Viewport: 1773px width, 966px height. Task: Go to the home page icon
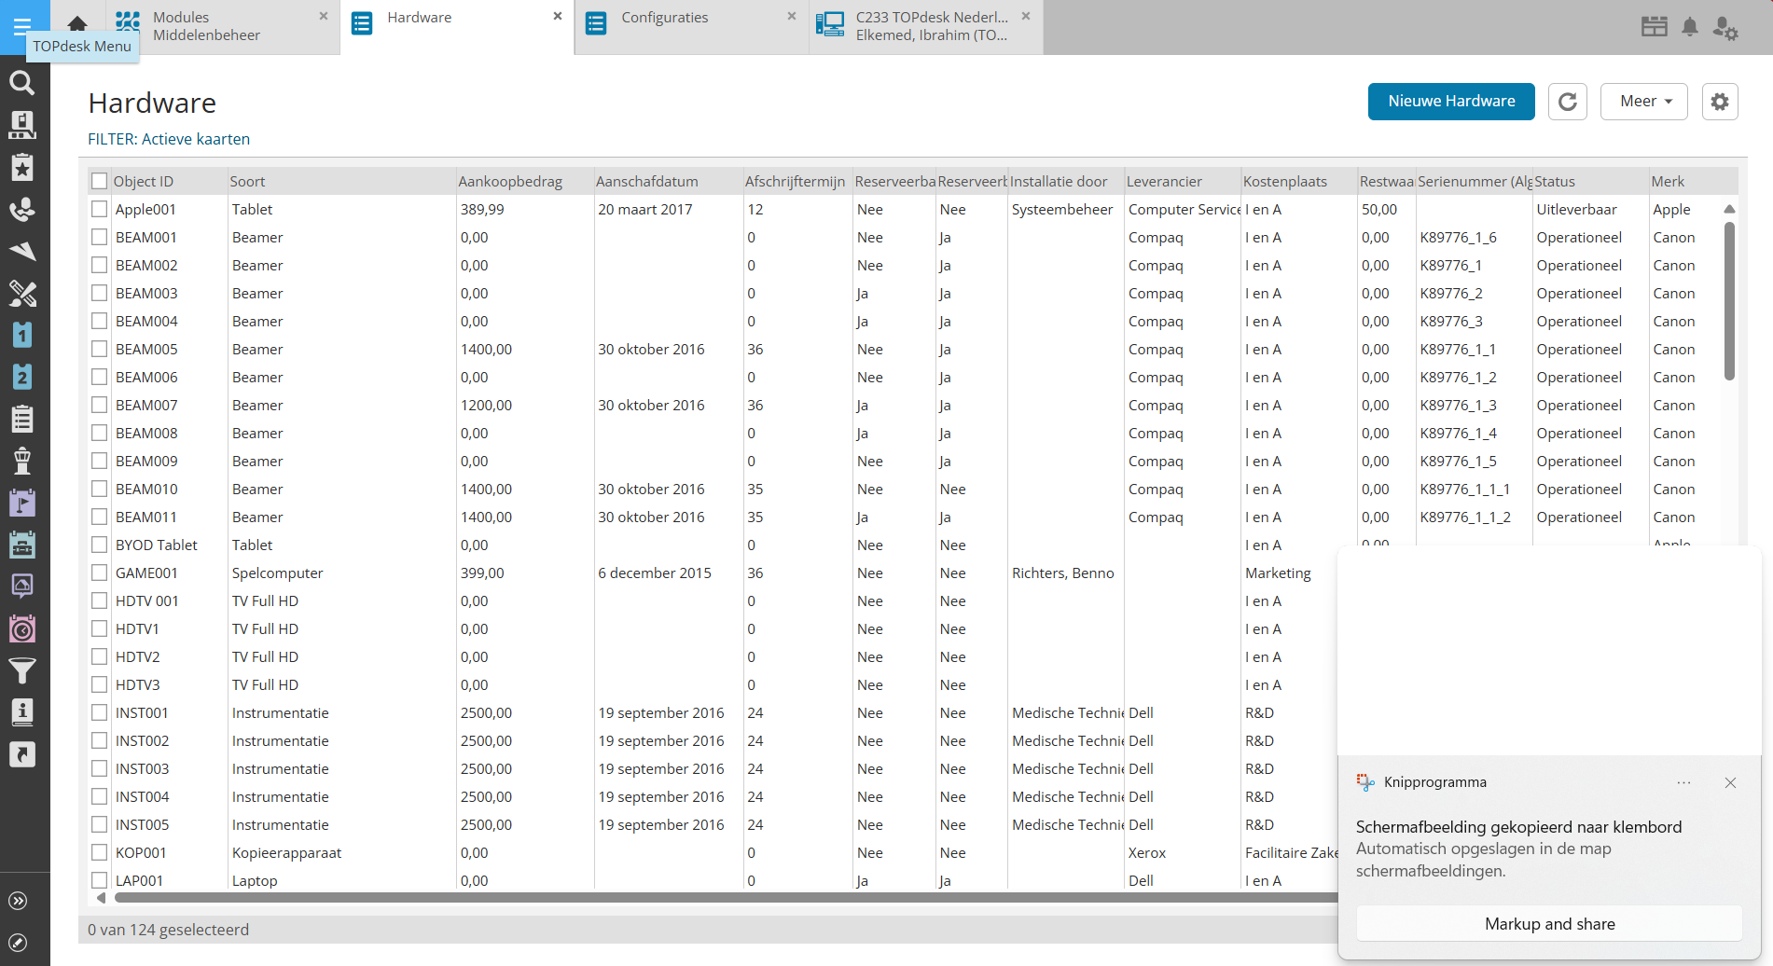tap(77, 24)
